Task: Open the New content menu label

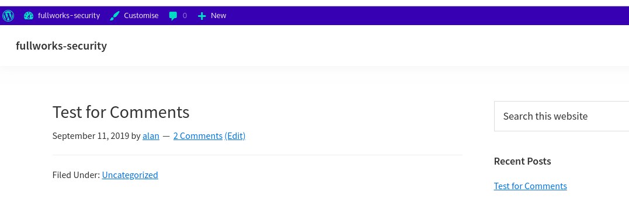Action: 218,16
